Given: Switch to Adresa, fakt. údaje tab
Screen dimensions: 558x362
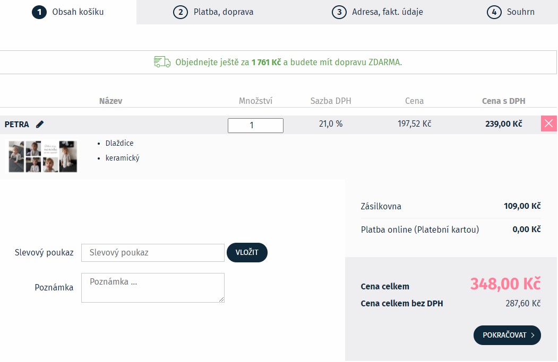Looking at the screenshot, I should 387,12.
